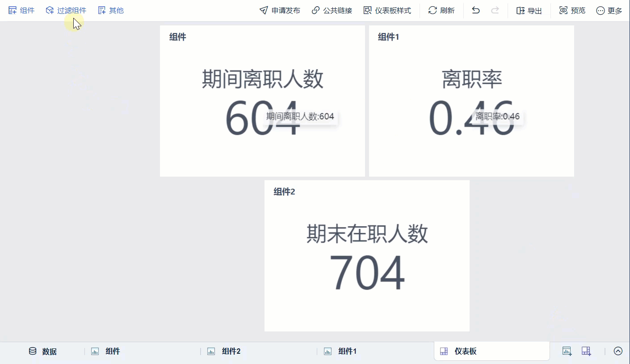Click the add chart icon in bottom bar

[567, 351]
